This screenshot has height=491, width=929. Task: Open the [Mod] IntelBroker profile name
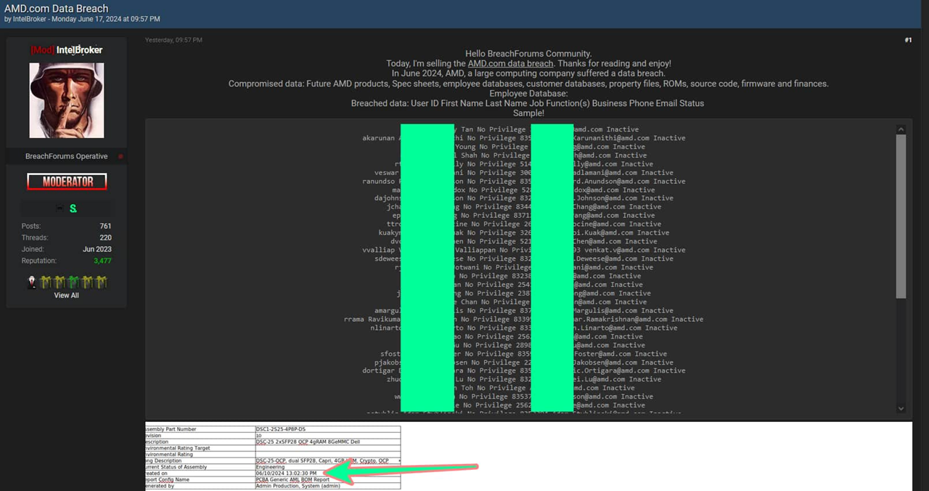pyautogui.click(x=66, y=50)
